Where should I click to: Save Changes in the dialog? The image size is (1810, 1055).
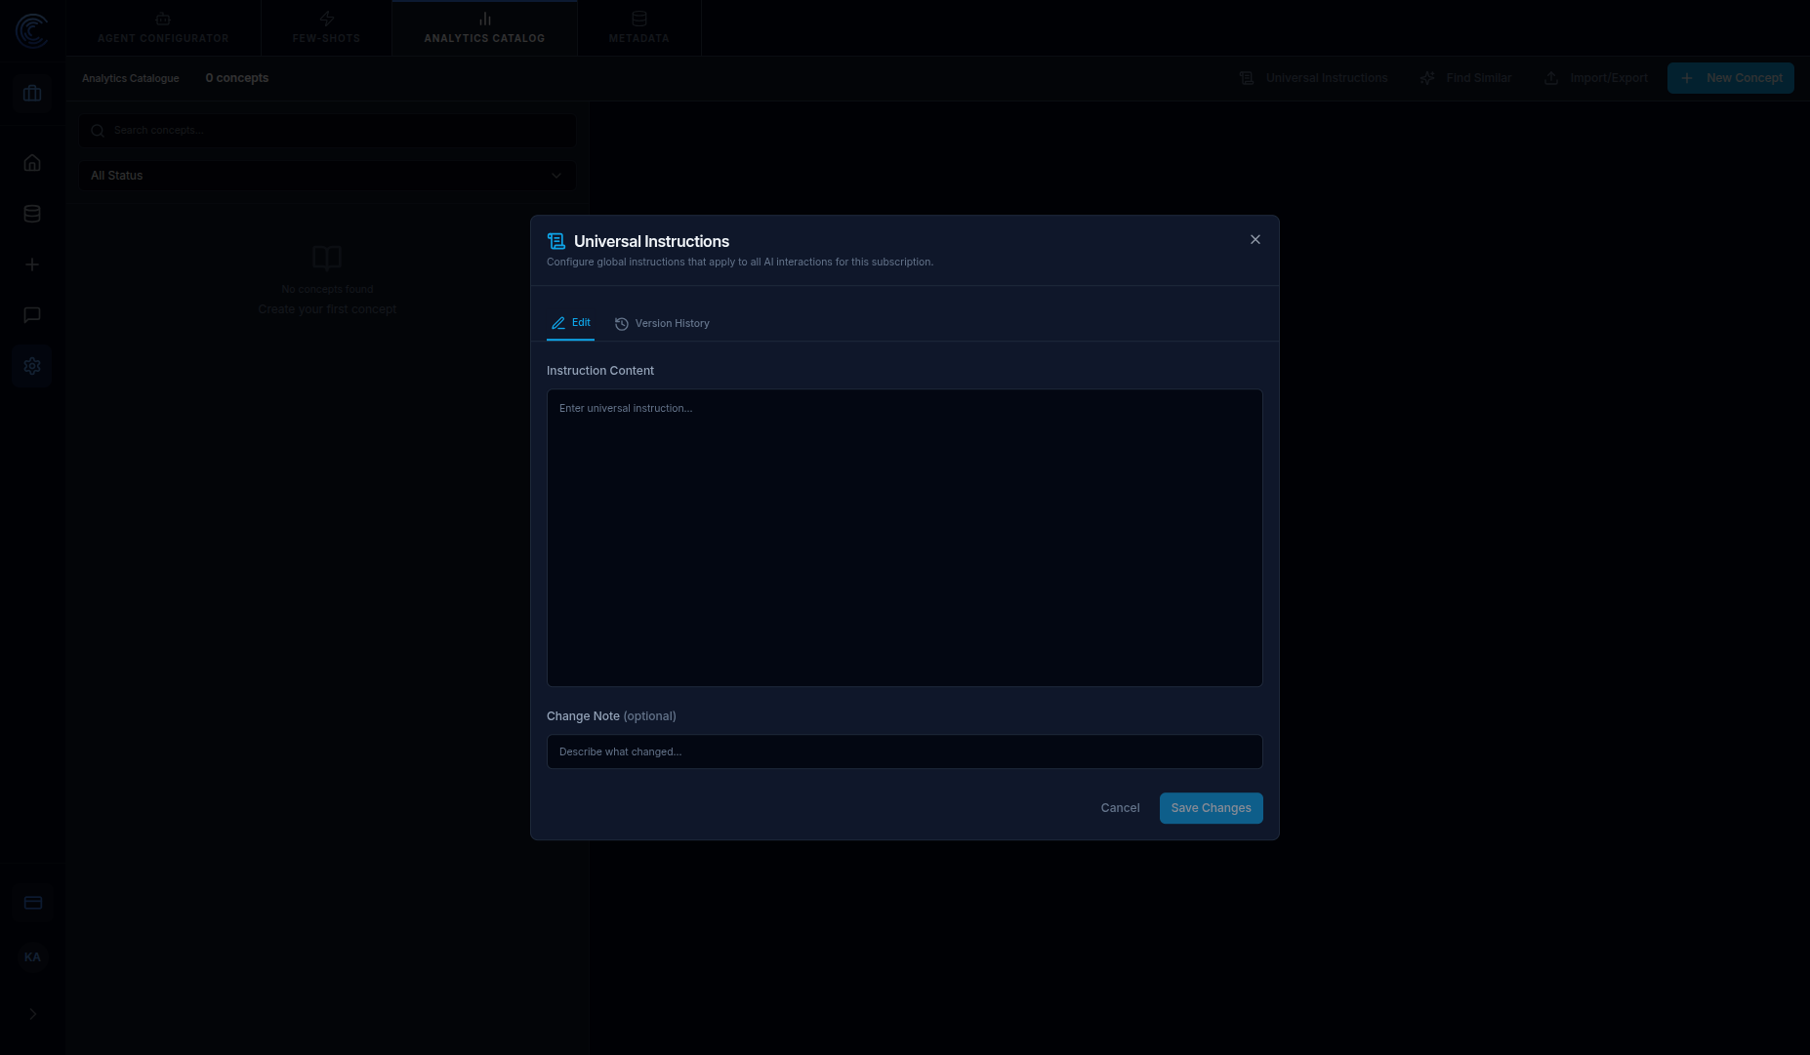[1211, 808]
